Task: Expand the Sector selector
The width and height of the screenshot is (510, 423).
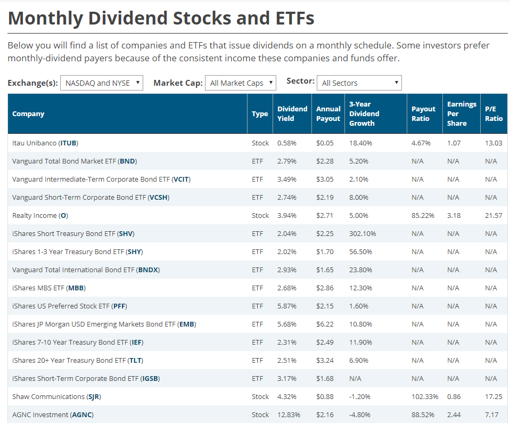Action: click(x=359, y=83)
